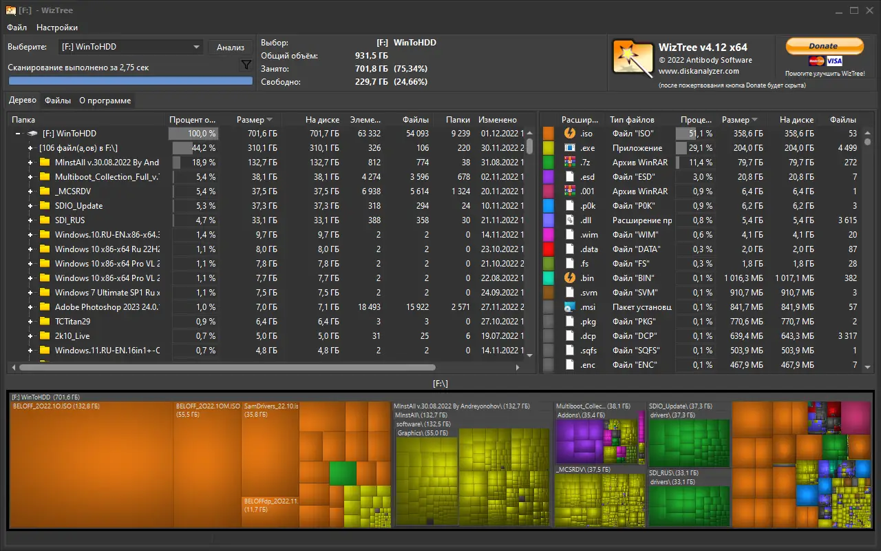Select the .msi installer package icon
Screen dimensions: 881x551
tap(569, 307)
